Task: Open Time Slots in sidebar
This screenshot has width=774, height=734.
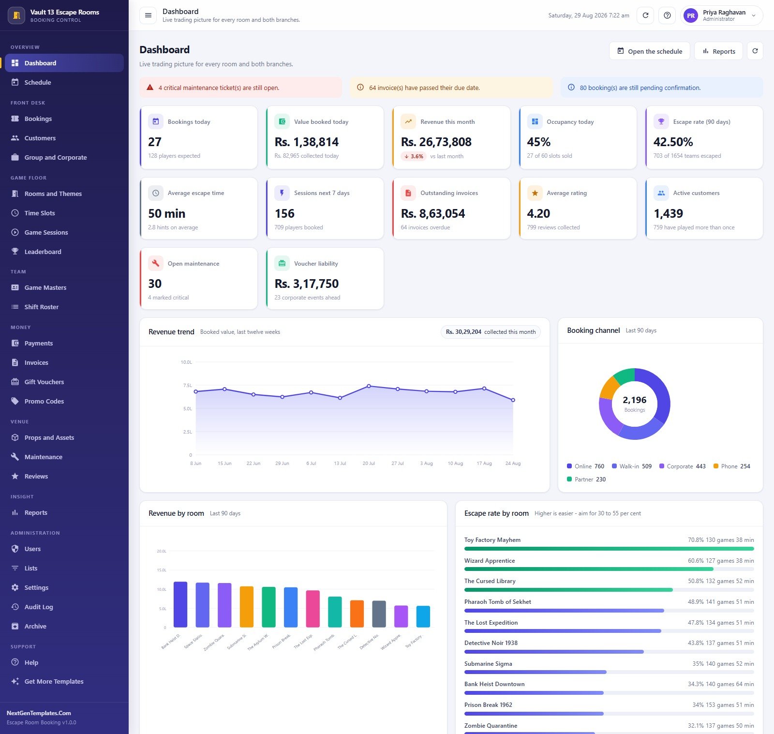Action: point(64,213)
